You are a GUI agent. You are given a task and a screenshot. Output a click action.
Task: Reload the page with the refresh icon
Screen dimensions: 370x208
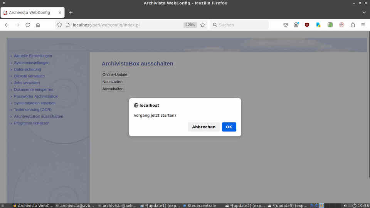pos(28,25)
